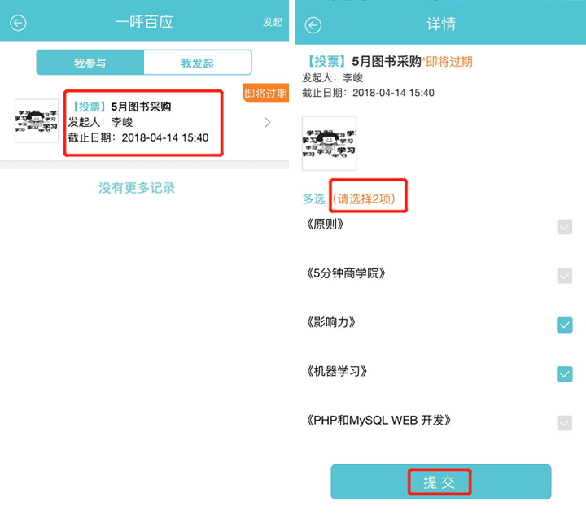Check the 《5分钟商学院》 option
The image size is (586, 519).
pos(564,276)
